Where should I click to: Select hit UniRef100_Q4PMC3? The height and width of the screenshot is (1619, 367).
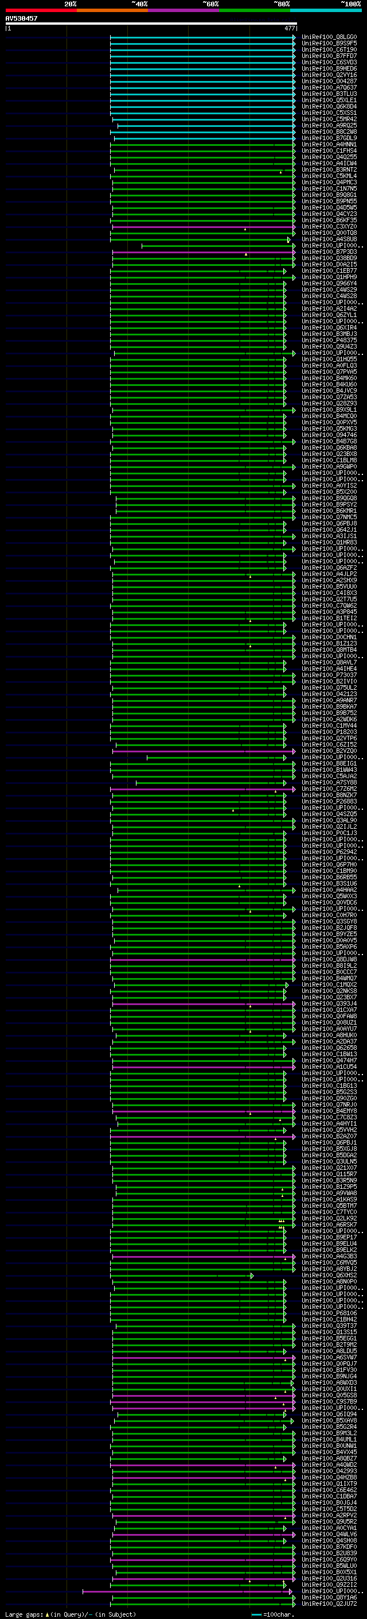(x=329, y=182)
